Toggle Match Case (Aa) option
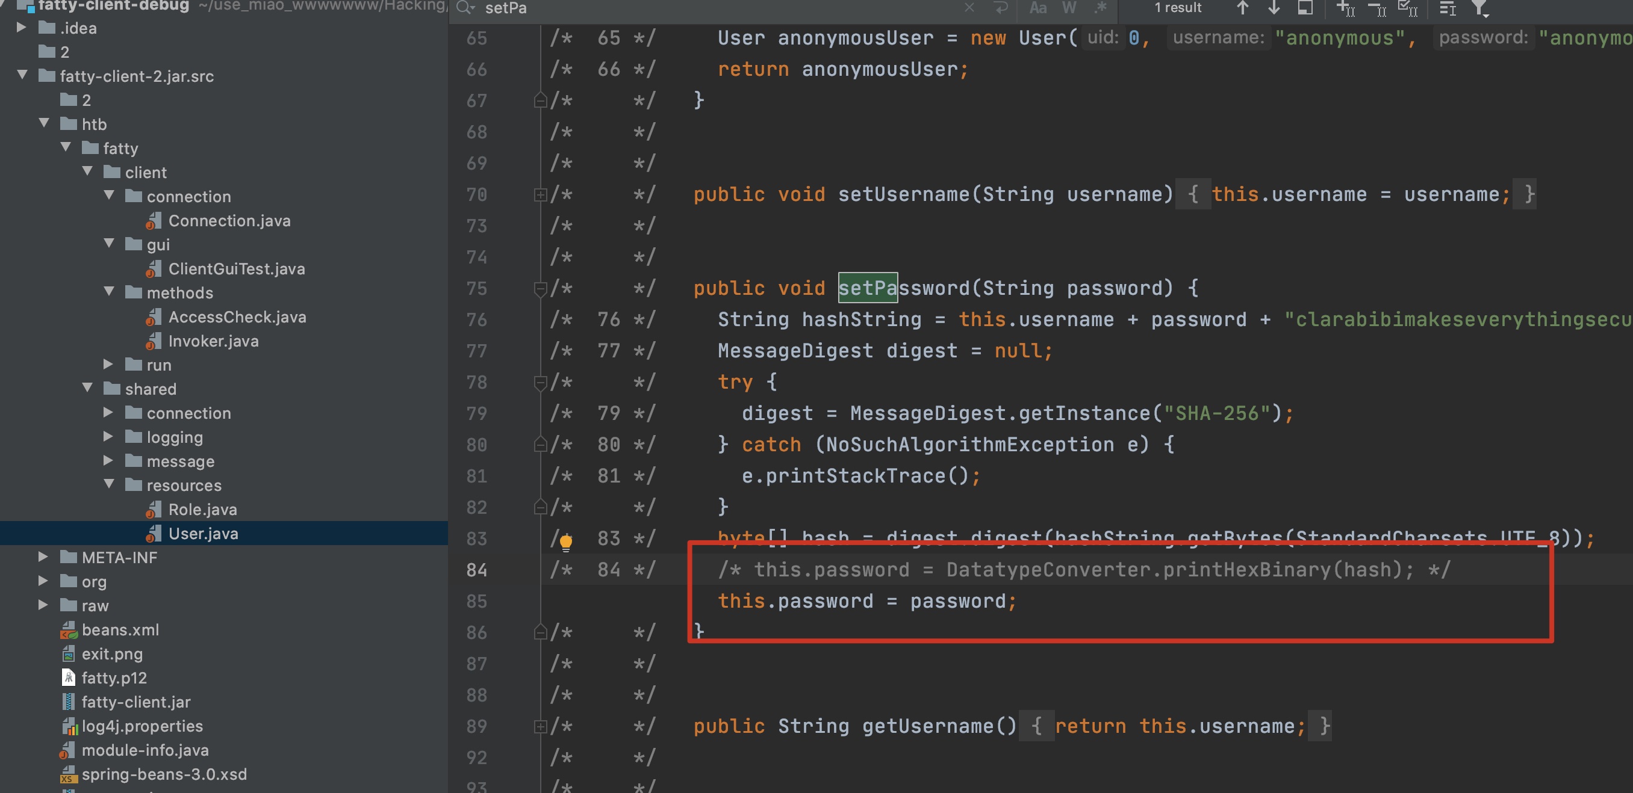Viewport: 1633px width, 793px height. pos(1037,8)
